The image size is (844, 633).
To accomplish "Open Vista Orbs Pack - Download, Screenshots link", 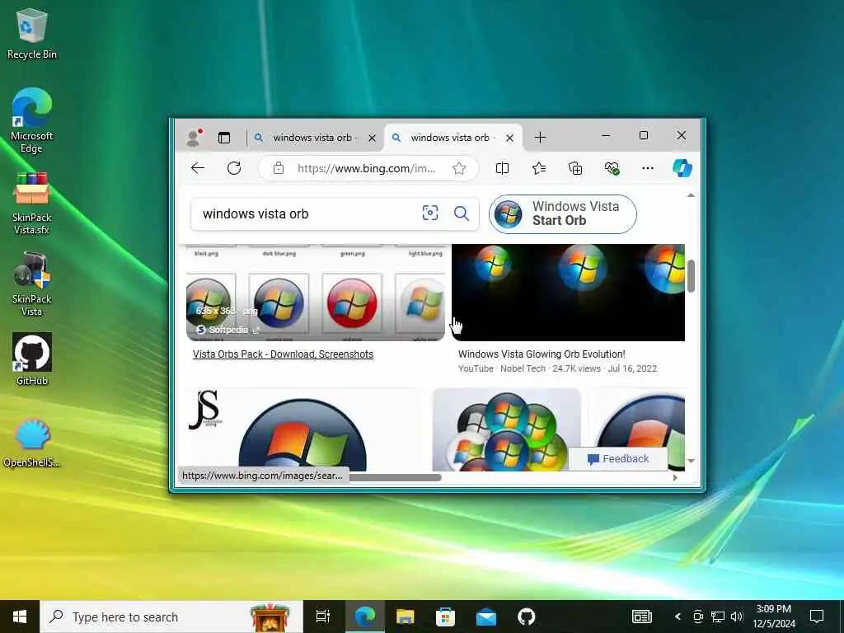I will pos(284,354).
